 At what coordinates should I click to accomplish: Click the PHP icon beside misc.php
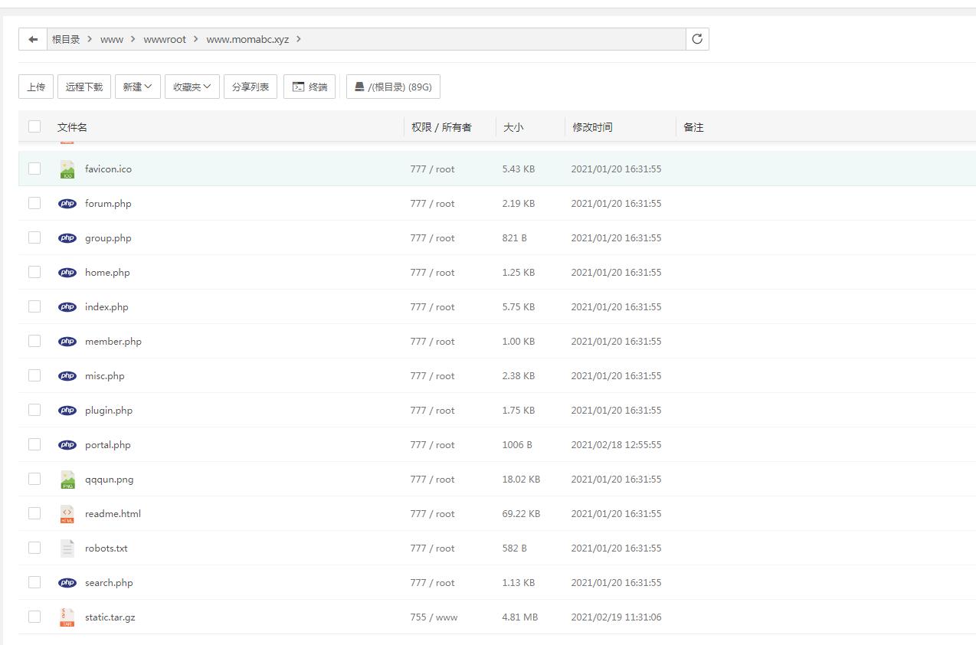click(67, 376)
